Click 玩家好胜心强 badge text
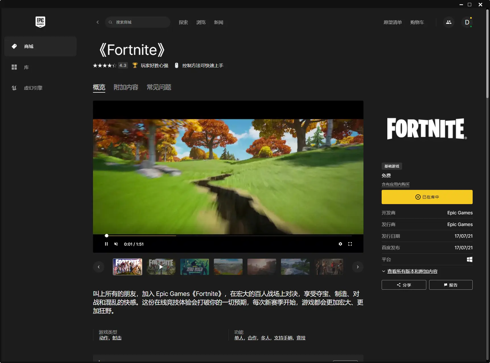The height and width of the screenshot is (363, 490). coord(154,65)
